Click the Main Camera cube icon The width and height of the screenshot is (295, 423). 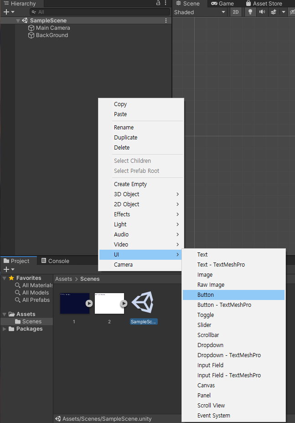[31, 28]
